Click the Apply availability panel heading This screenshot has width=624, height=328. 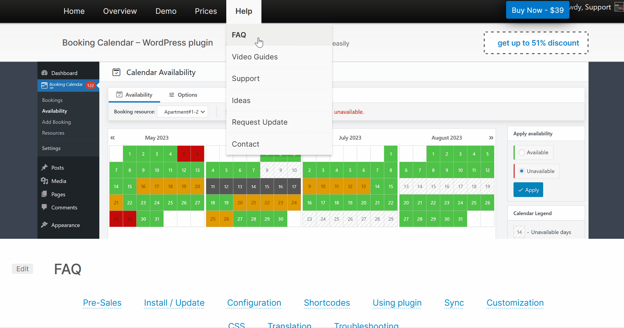[x=533, y=133]
